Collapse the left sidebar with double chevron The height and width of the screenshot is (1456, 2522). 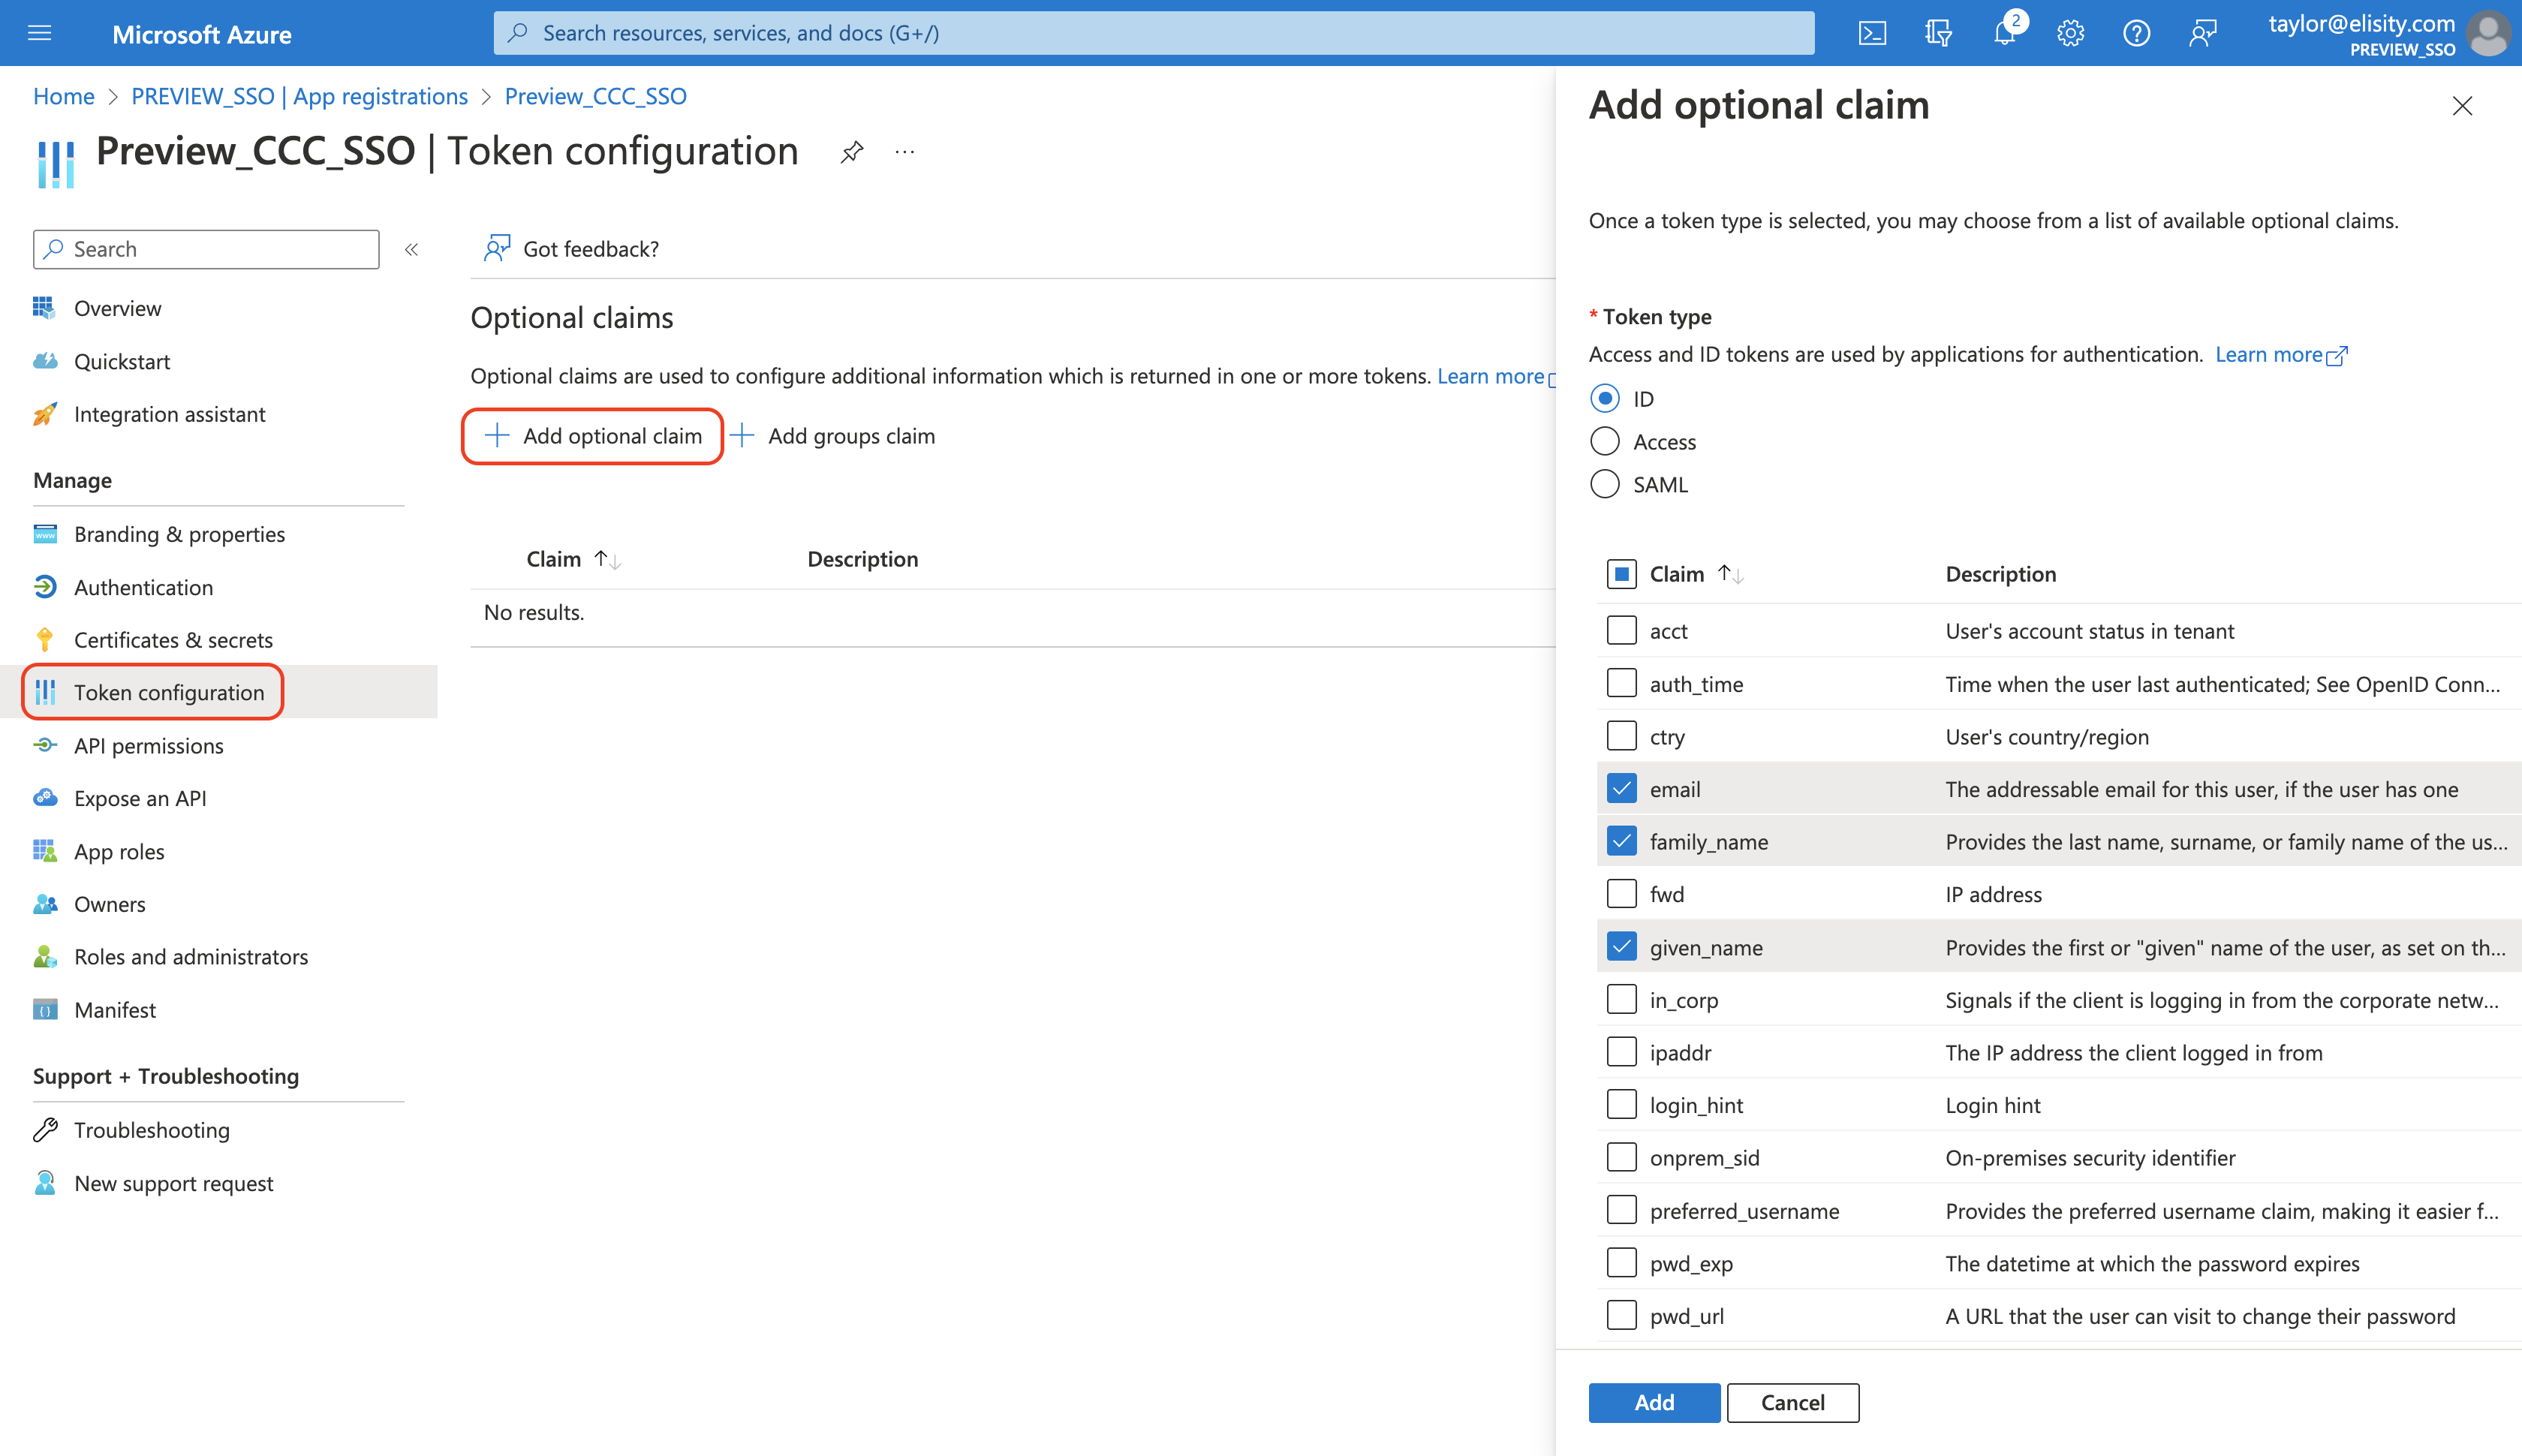coord(411,249)
